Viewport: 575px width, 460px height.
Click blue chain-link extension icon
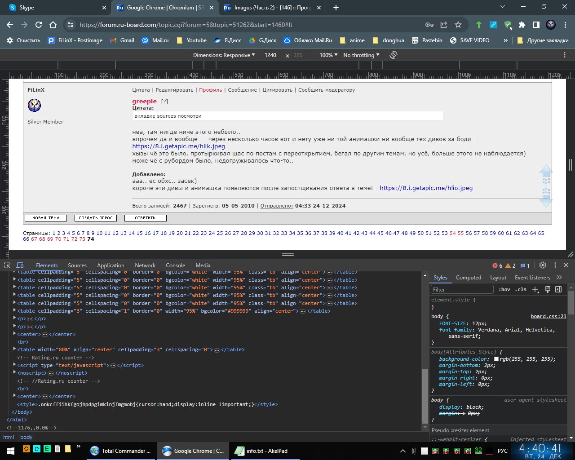[x=493, y=25]
